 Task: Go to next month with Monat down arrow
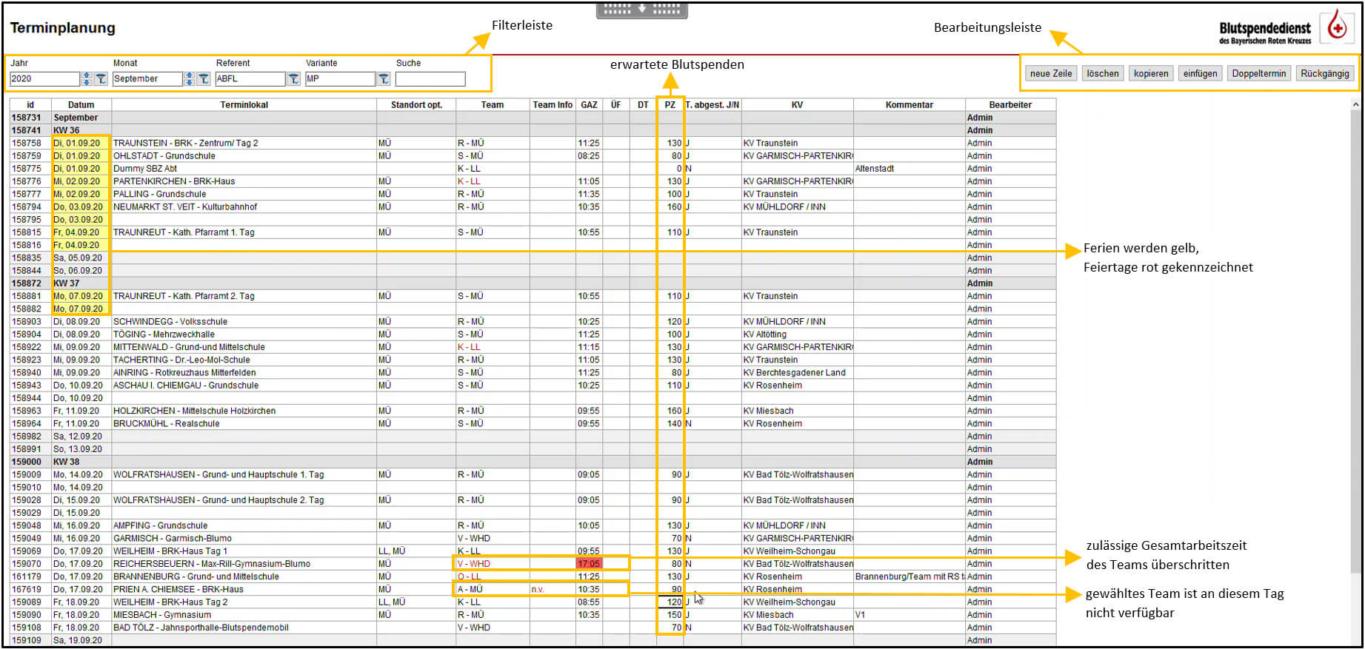click(x=190, y=82)
